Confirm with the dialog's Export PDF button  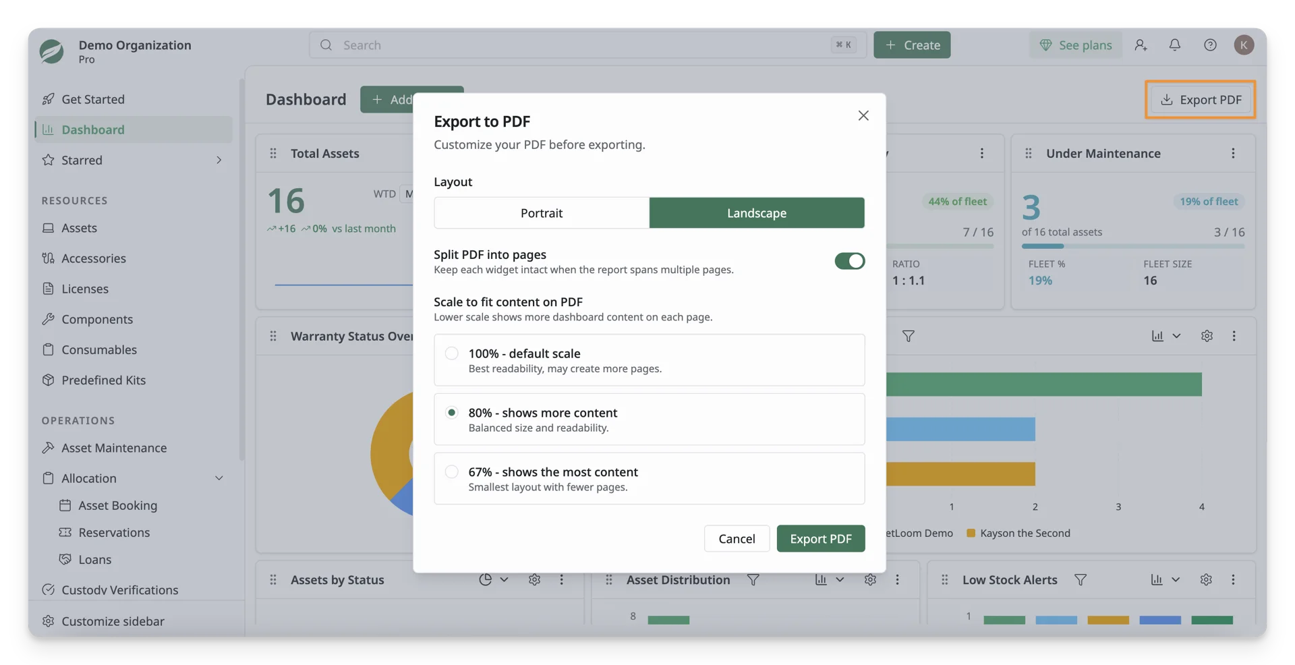(820, 539)
